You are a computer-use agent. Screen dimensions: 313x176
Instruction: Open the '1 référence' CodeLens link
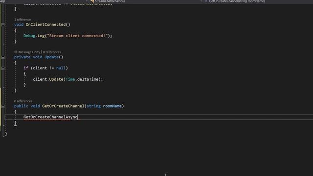22,20
